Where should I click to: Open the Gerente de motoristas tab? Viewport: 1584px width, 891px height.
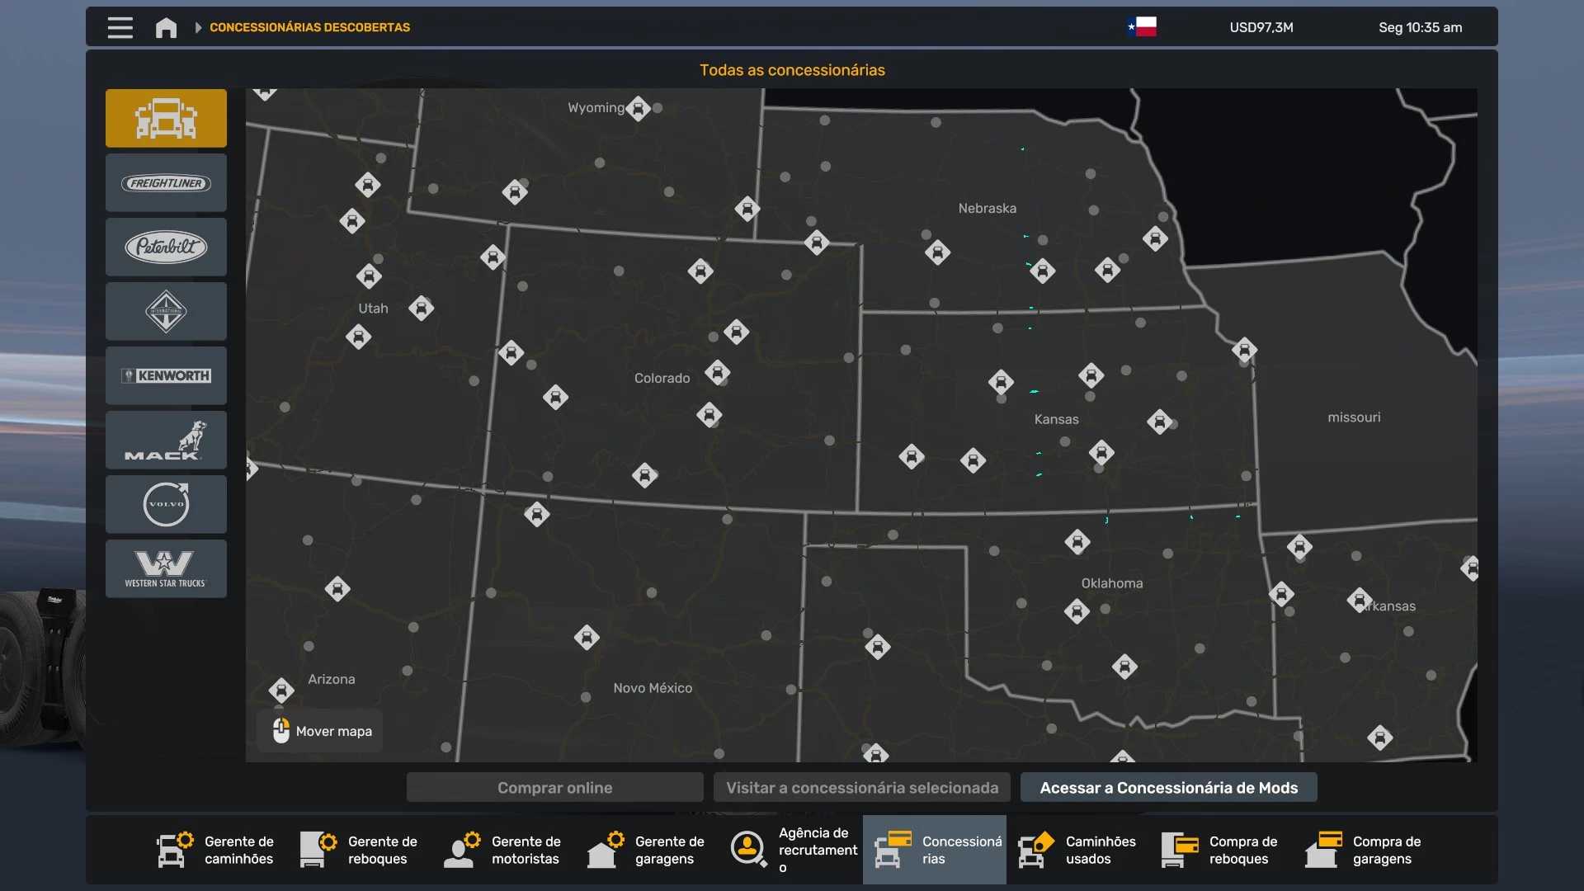(503, 850)
